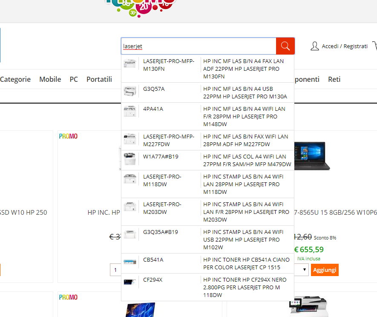
Task: Select 4PA41A printer thumbnail
Action: point(130,111)
